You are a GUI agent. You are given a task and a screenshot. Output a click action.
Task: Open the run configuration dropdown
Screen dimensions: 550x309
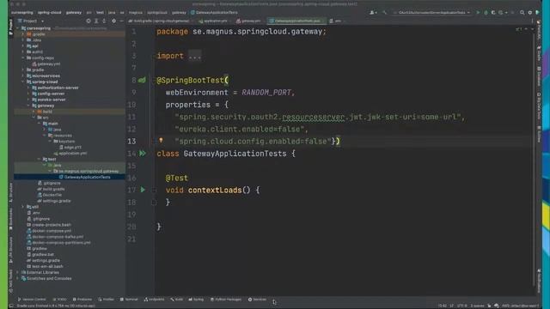click(431, 13)
